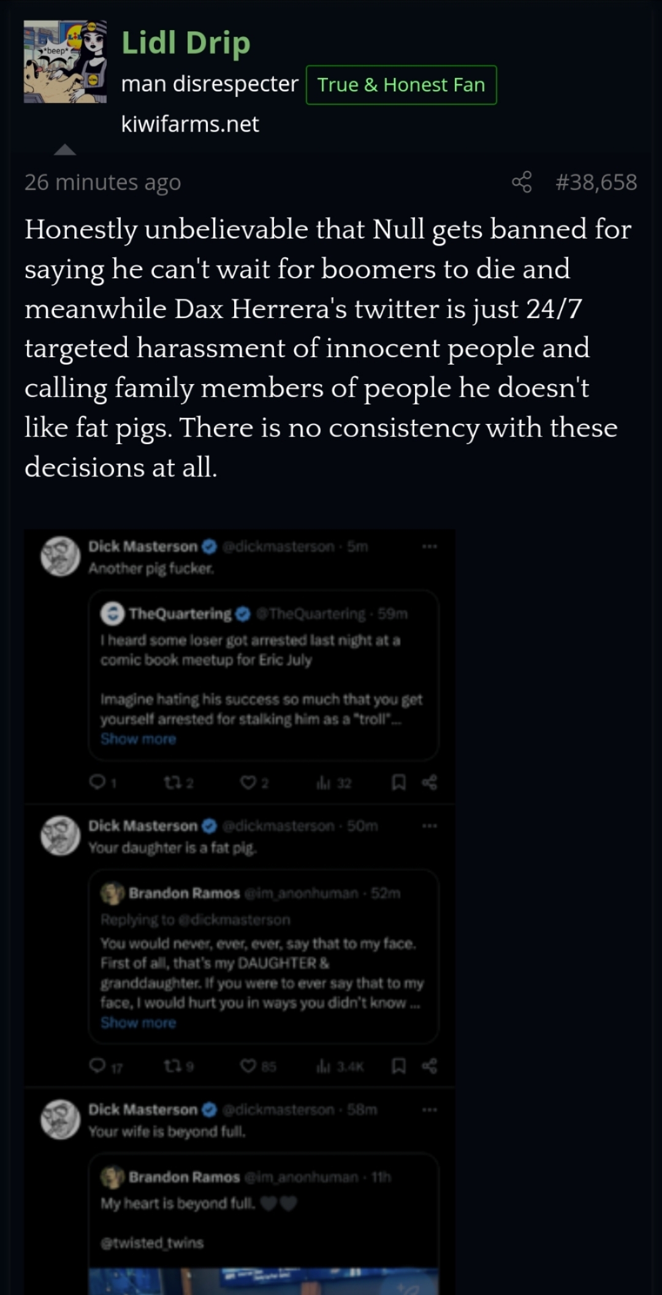
Task: Click the True & Honest Fan badge
Action: 401,85
